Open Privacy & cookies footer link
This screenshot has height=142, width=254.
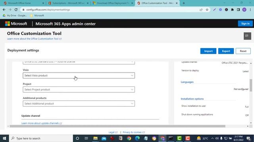(134, 133)
